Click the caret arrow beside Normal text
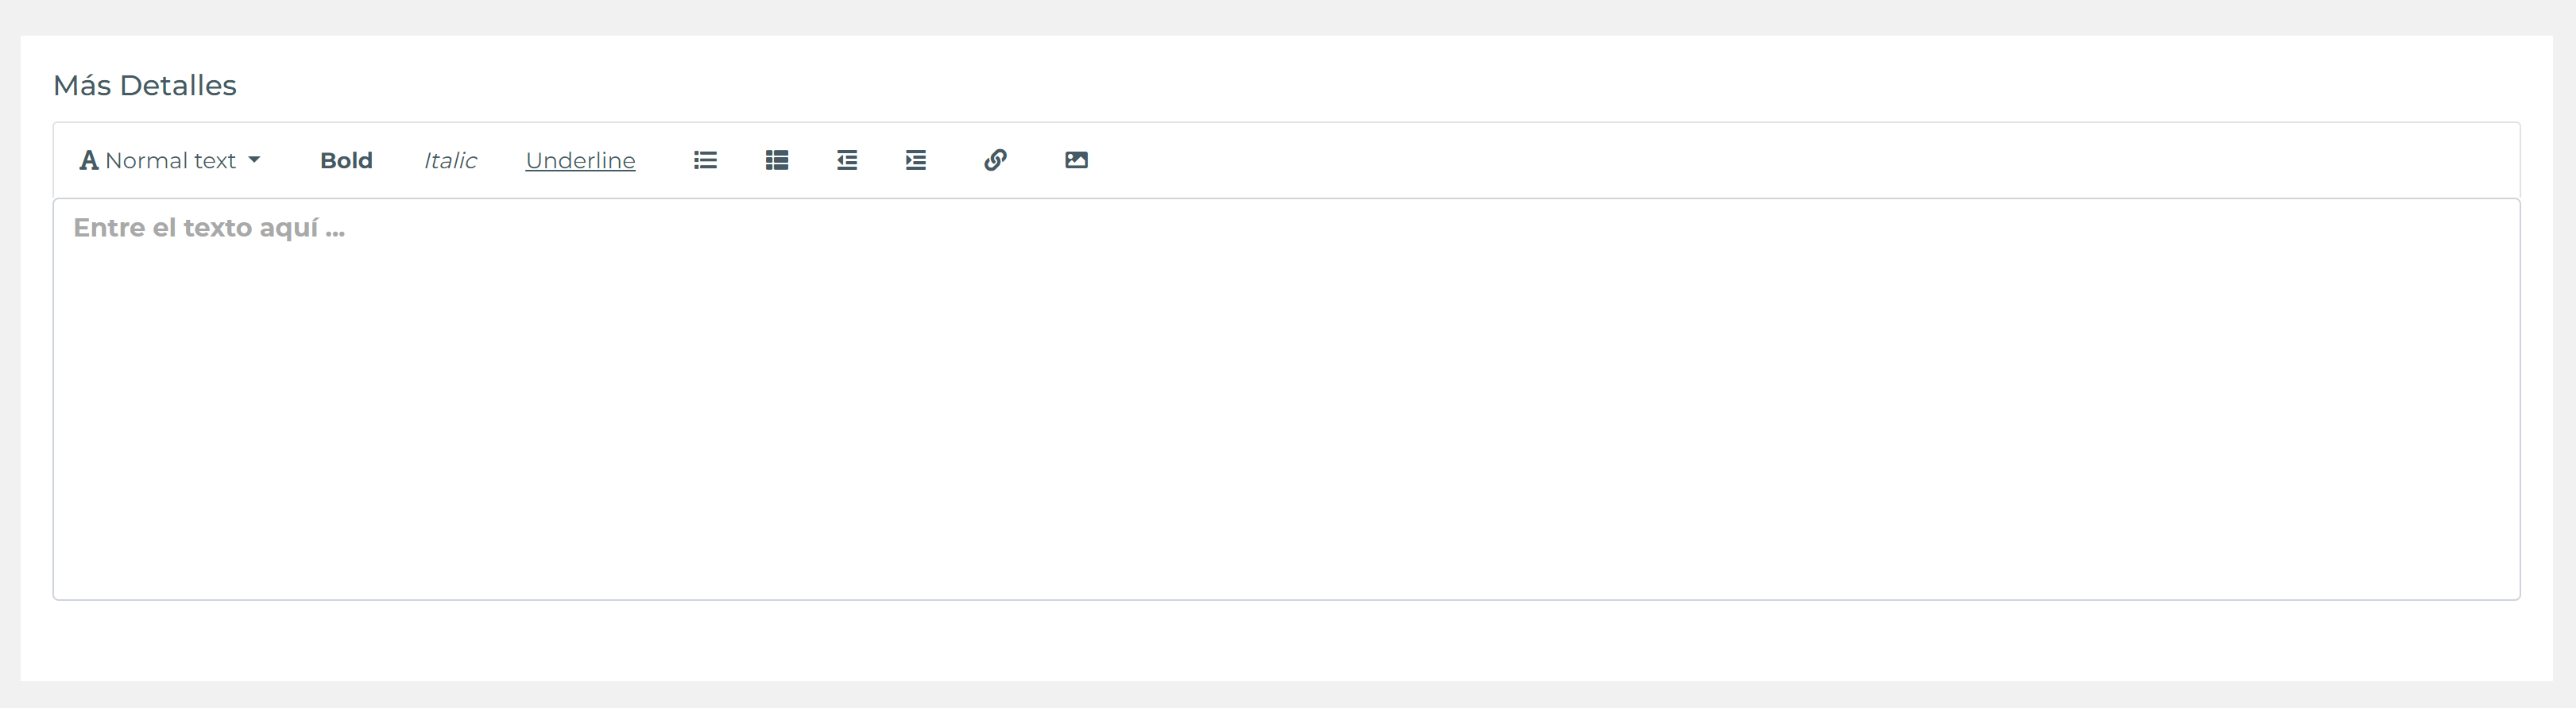The image size is (2576, 708). 254,160
